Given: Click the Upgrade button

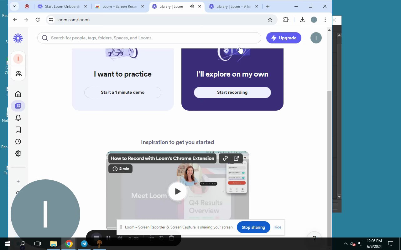Looking at the screenshot, I should tap(284, 38).
